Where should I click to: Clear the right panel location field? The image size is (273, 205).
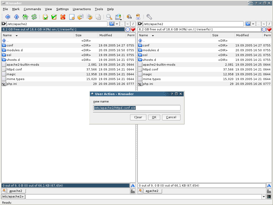pos(140,24)
